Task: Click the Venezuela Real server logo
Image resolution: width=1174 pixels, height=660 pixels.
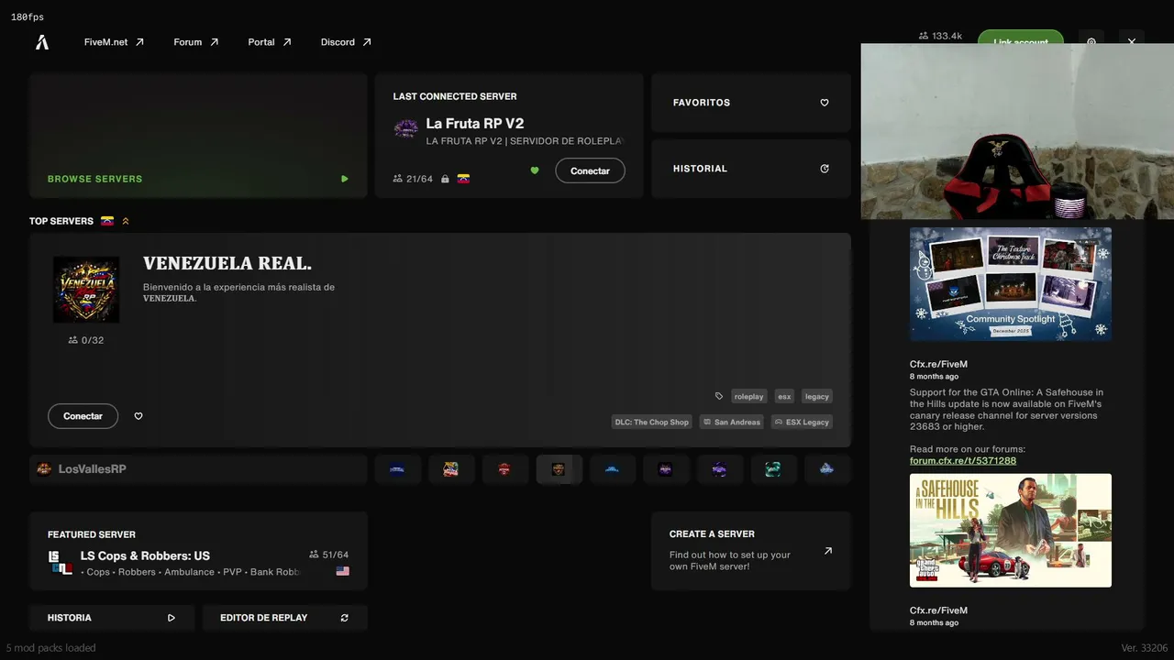Action: 86,290
